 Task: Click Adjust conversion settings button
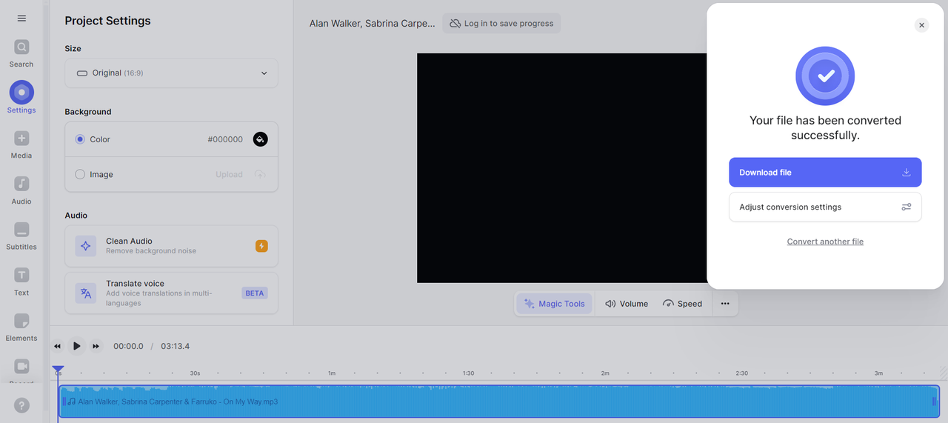point(825,207)
